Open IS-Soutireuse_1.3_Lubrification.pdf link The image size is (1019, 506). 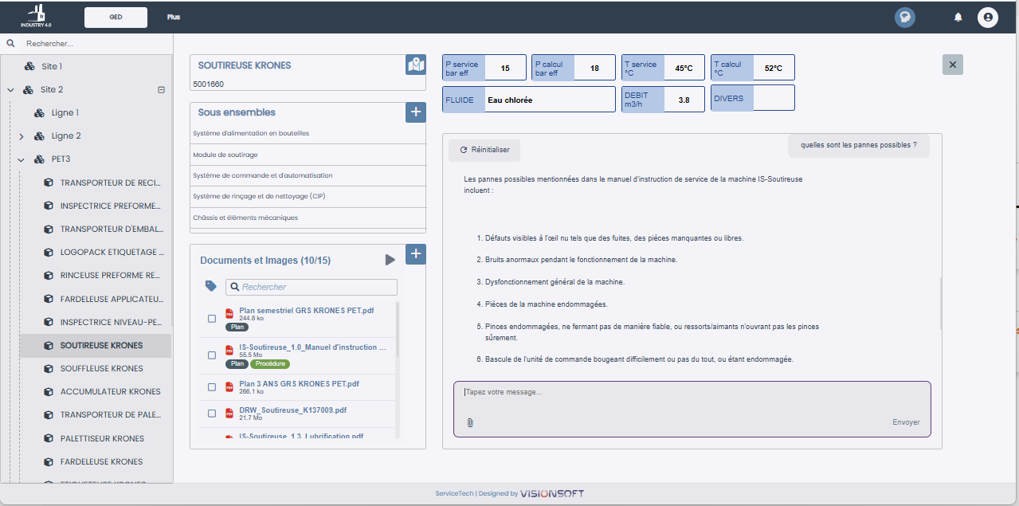(x=301, y=437)
